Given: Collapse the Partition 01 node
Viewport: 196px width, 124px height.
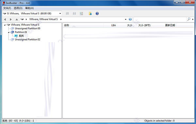Looking at the screenshot, I should coord(8,32).
